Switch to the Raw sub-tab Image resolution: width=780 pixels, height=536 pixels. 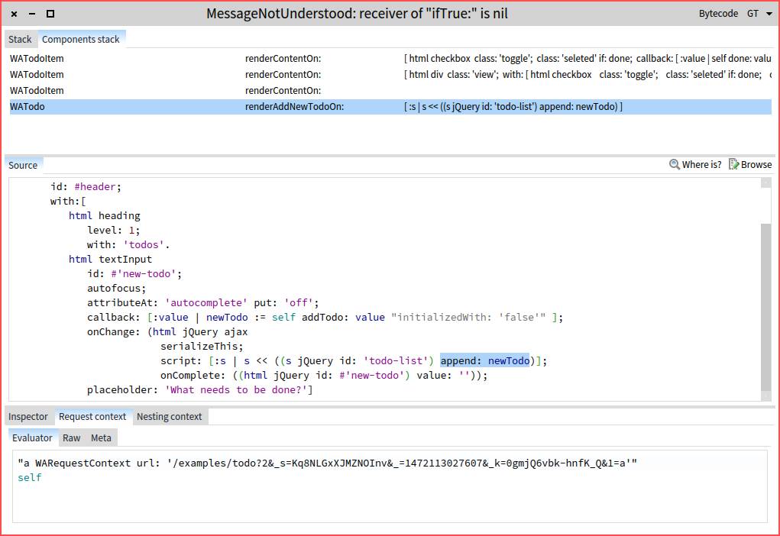pyautogui.click(x=72, y=438)
